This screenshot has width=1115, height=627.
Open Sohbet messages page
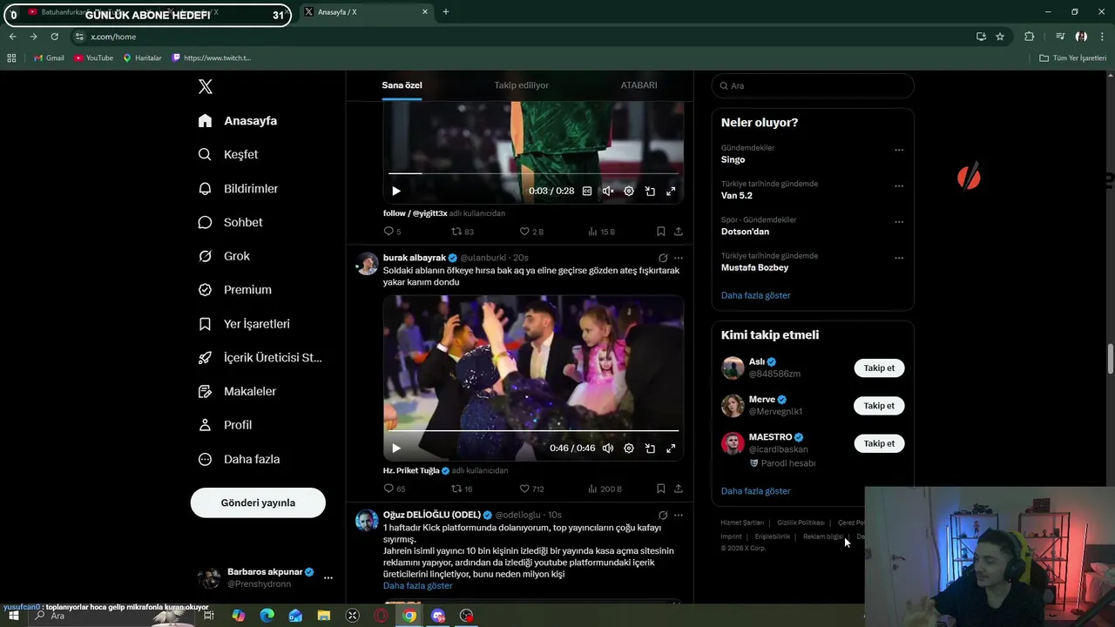tap(230, 222)
